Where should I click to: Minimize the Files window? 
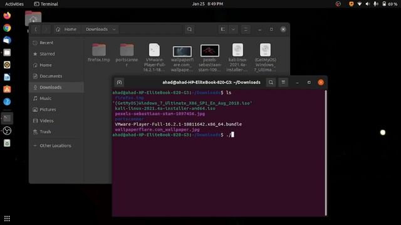259,29
